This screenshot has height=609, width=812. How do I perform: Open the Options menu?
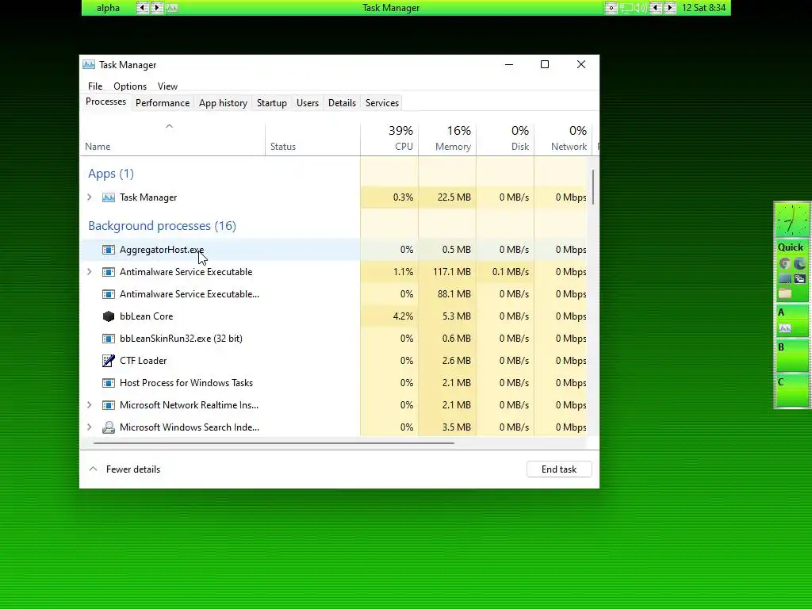130,86
